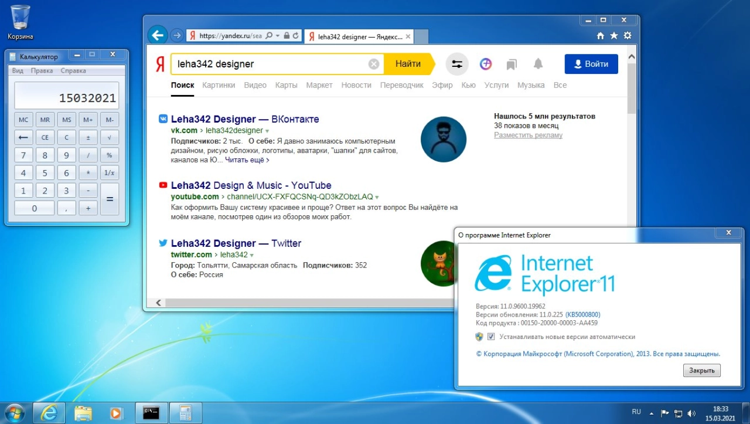Go back with the IE back arrow
Viewport: 750px width, 424px height.
pyautogui.click(x=157, y=35)
